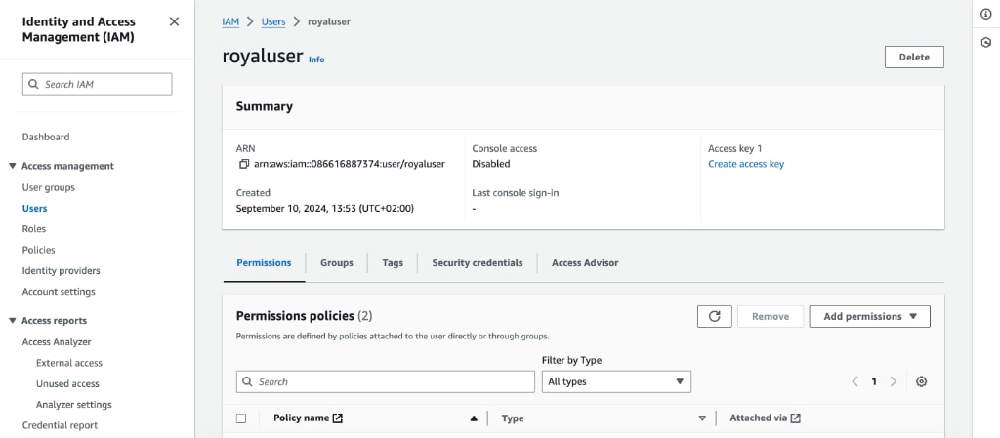Go to IAM breadcrumb link
Viewport: 1000px width, 438px height.
(230, 21)
